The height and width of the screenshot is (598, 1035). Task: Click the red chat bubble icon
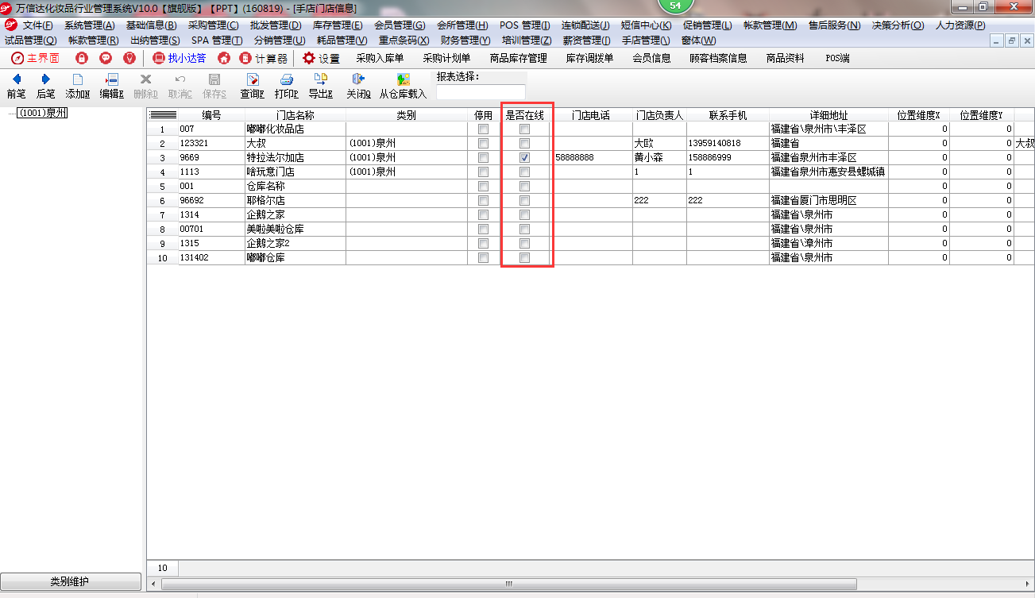coord(106,58)
